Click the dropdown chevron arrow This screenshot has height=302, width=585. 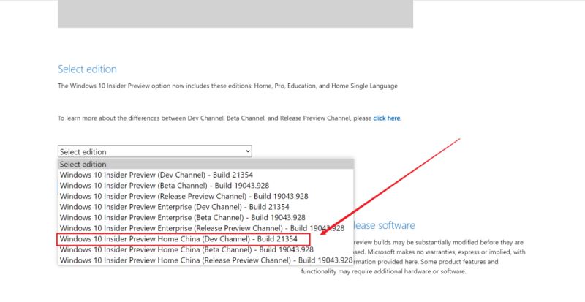(x=248, y=151)
